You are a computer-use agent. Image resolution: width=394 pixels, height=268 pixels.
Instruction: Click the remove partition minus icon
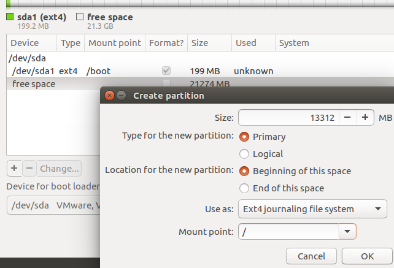29,168
